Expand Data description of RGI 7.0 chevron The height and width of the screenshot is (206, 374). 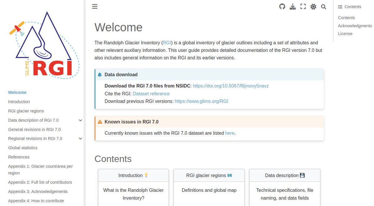tap(80, 120)
